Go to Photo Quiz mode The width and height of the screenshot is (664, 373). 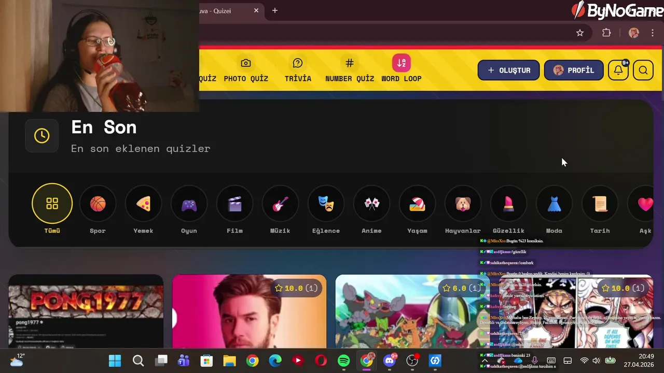[x=246, y=70]
